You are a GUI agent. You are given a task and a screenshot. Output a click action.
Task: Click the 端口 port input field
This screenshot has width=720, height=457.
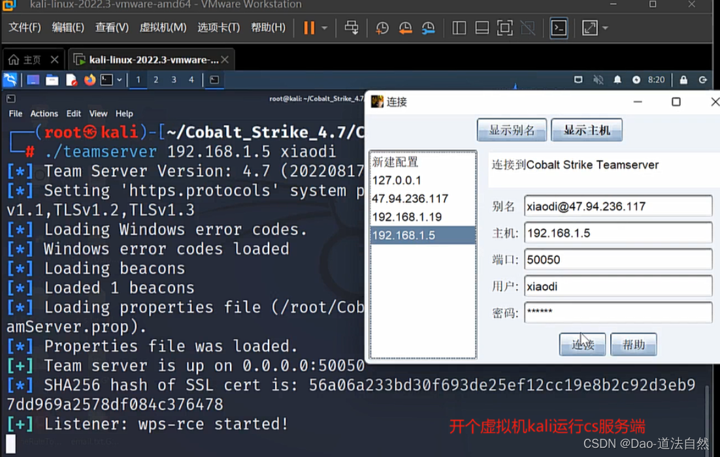coord(618,259)
